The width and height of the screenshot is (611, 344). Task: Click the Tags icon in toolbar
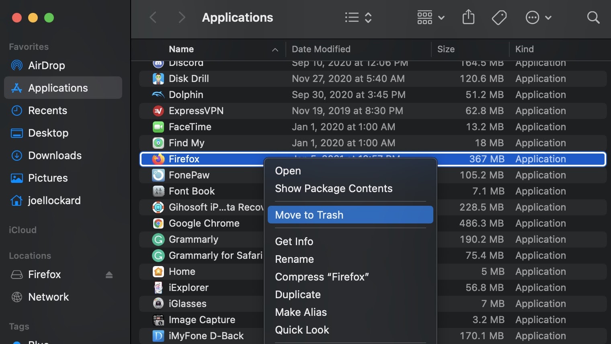pyautogui.click(x=499, y=17)
